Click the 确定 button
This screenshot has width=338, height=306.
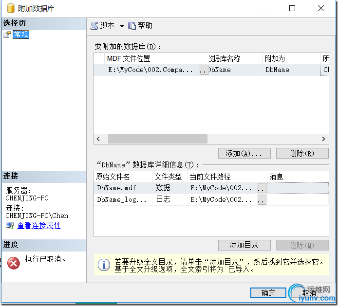[x=268, y=293]
